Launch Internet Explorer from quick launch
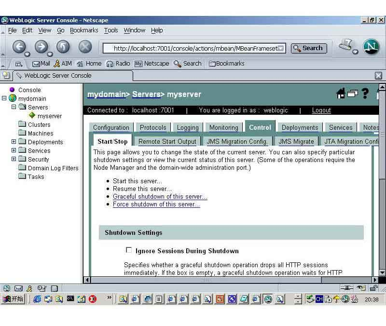Screen dimensions: 386x326 tap(38, 299)
